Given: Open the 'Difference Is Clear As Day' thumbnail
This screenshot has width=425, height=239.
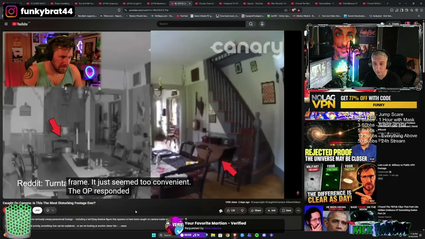Looking at the screenshot, I should (x=340, y=183).
